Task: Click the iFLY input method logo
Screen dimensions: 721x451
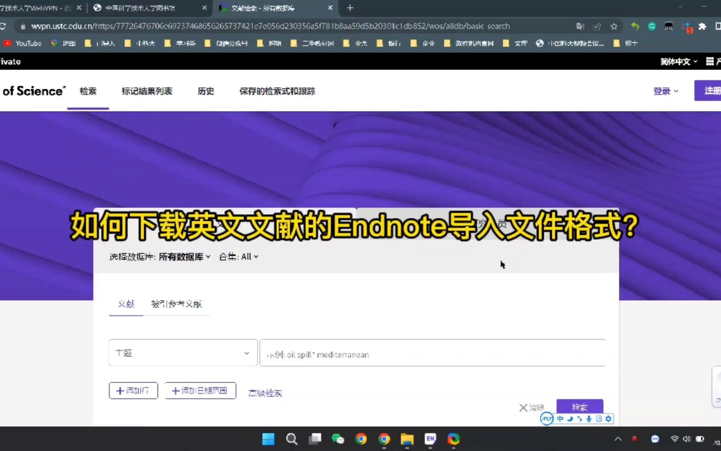Action: [547, 418]
